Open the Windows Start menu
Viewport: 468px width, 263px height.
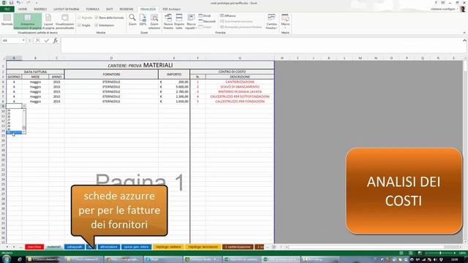point(6,259)
